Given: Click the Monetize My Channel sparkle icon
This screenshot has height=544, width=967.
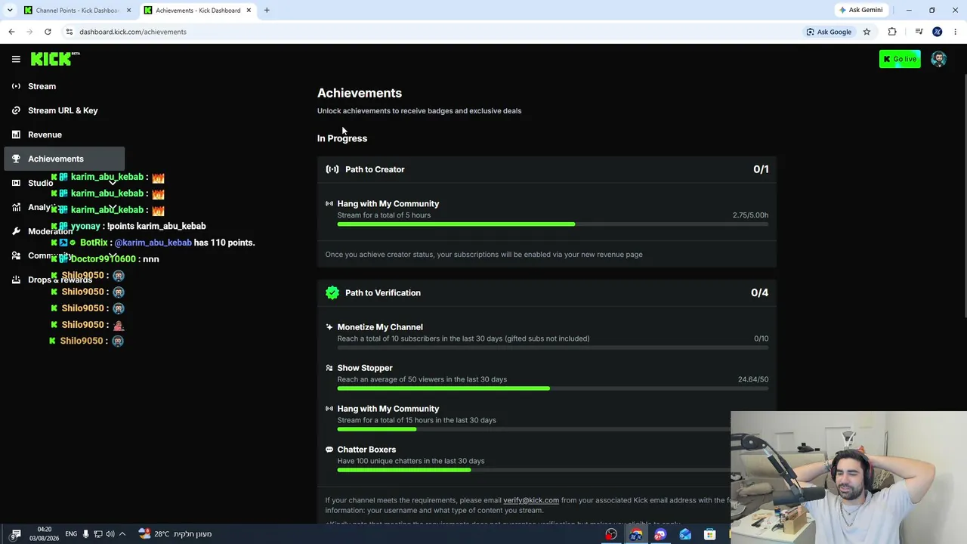Looking at the screenshot, I should click(x=329, y=327).
